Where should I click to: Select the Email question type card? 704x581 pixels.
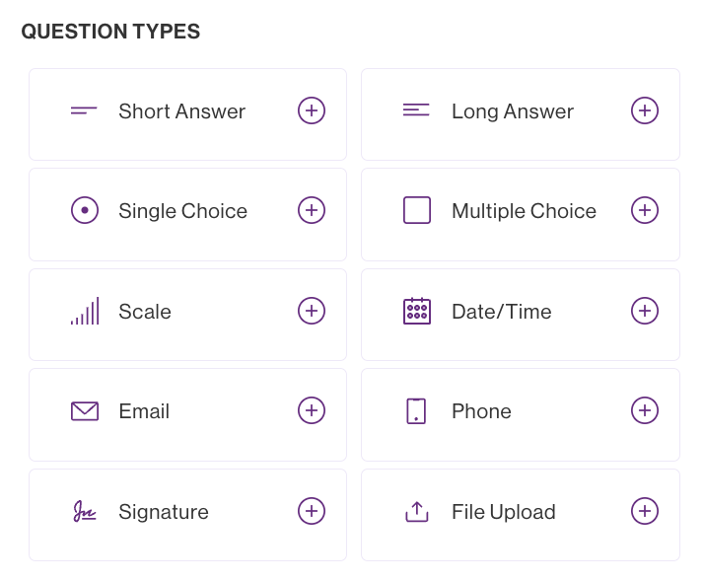[x=187, y=414]
